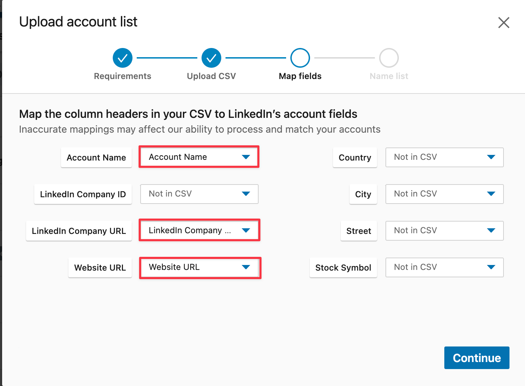
Task: Click the LinkedIn Company URL field label
Action: click(x=79, y=231)
